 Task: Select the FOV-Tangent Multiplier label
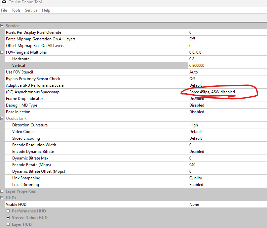click(x=26, y=52)
